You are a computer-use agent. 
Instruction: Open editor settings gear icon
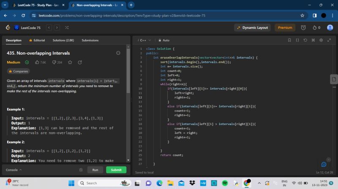click(321, 40)
